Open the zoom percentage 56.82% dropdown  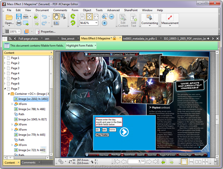click(96, 23)
